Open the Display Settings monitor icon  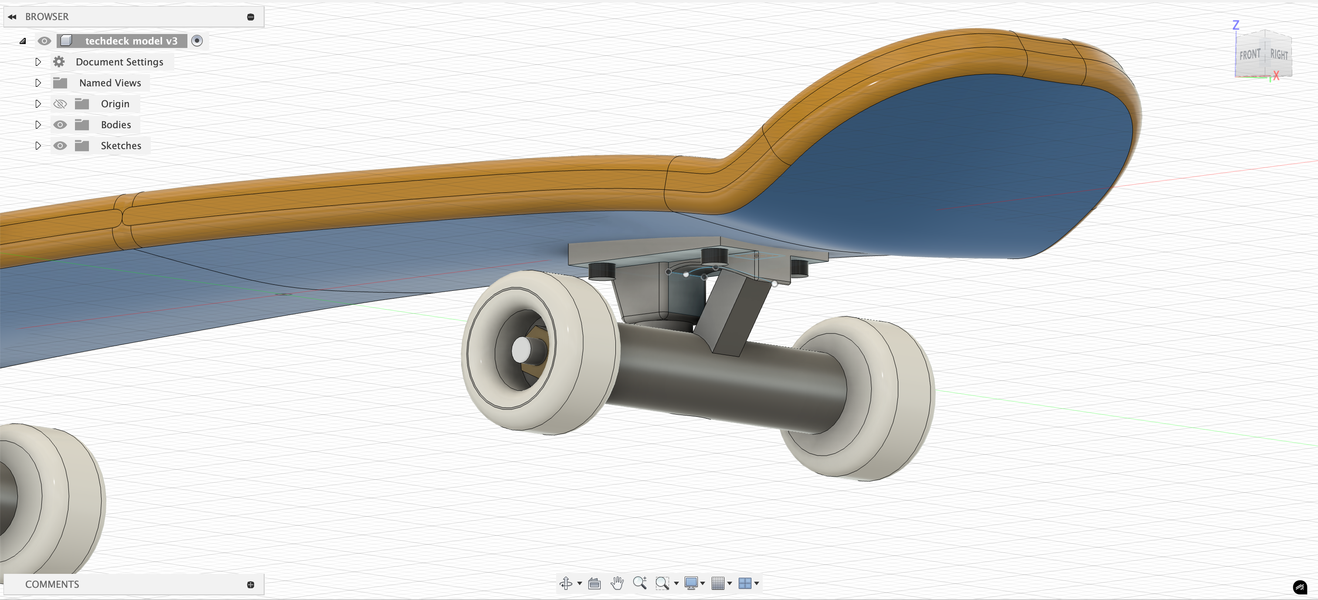pos(691,583)
